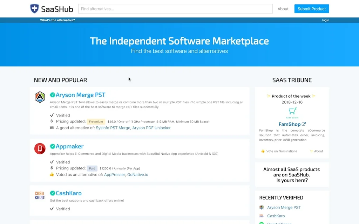Image resolution: width=359 pixels, height=224 pixels.
Task: Click the verified badge beside CashKaro heading
Action: pyautogui.click(x=53, y=193)
